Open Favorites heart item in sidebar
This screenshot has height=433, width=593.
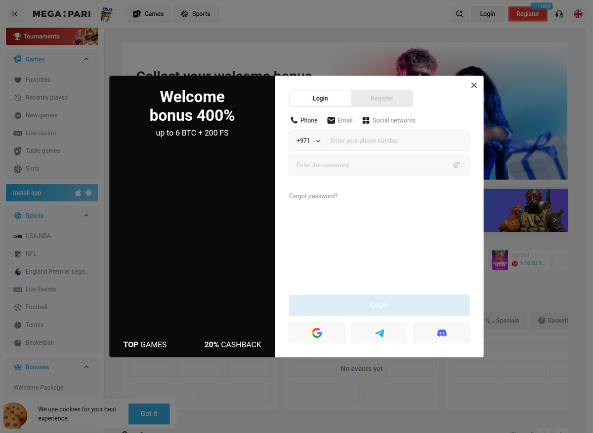52,79
